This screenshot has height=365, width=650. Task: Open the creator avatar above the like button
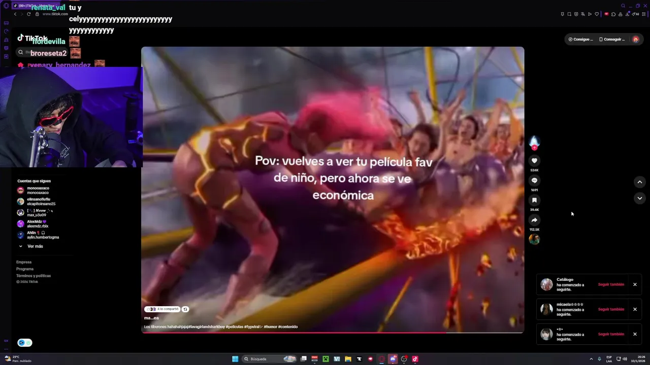coord(534,141)
